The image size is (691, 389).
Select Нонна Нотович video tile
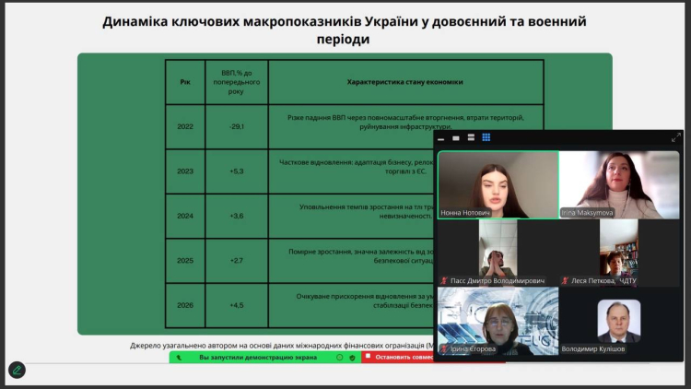498,184
